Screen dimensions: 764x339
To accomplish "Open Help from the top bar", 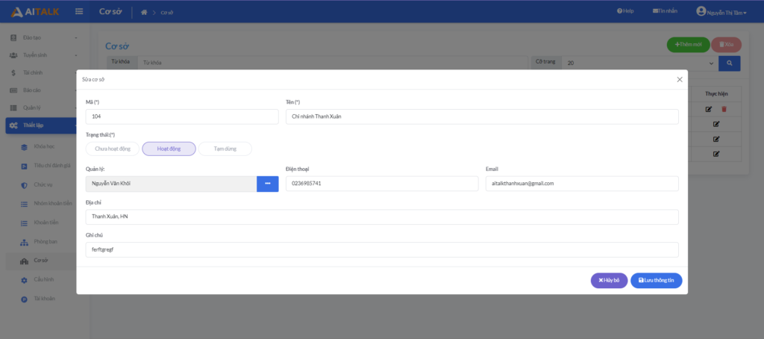I will tap(625, 11).
